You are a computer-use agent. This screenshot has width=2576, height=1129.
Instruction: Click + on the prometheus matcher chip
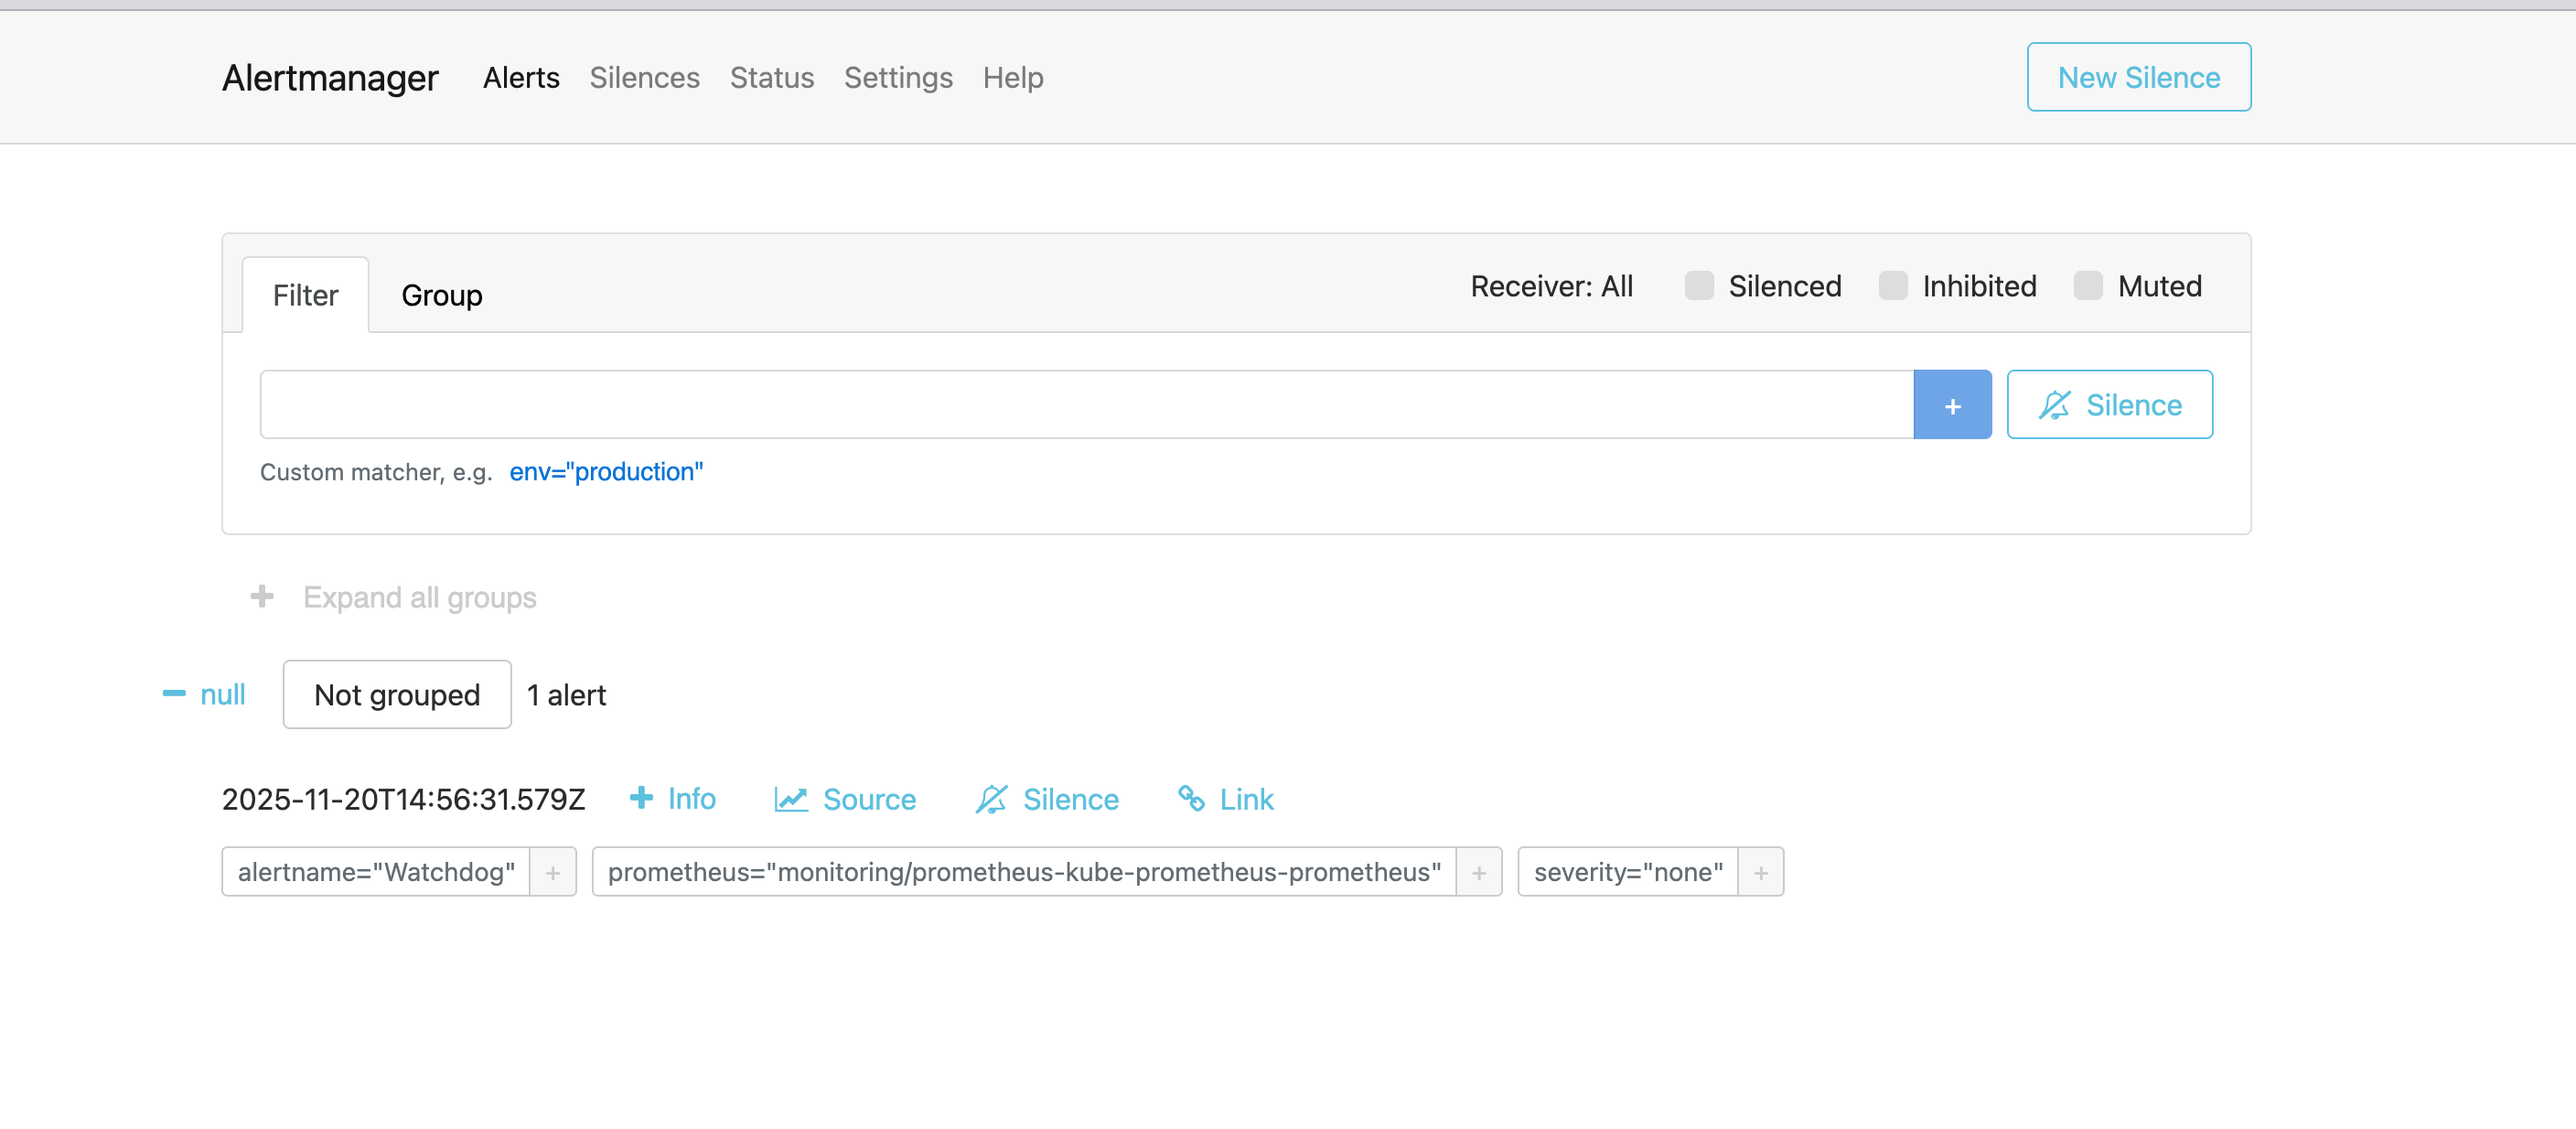(1478, 871)
